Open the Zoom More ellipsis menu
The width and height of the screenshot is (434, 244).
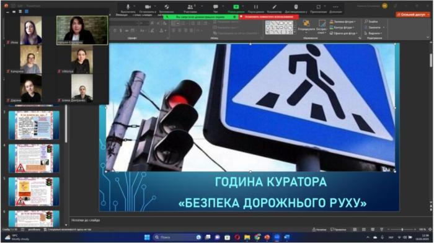tap(336, 7)
